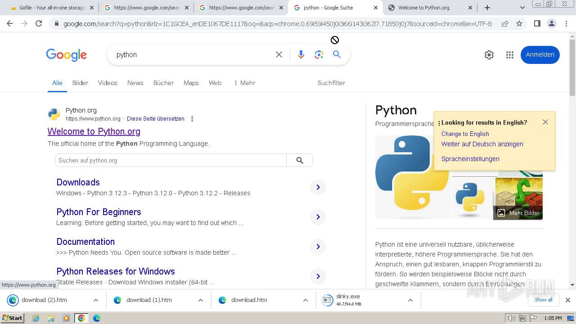The width and height of the screenshot is (576, 324).
Task: Open new browser tab
Action: pyautogui.click(x=487, y=8)
